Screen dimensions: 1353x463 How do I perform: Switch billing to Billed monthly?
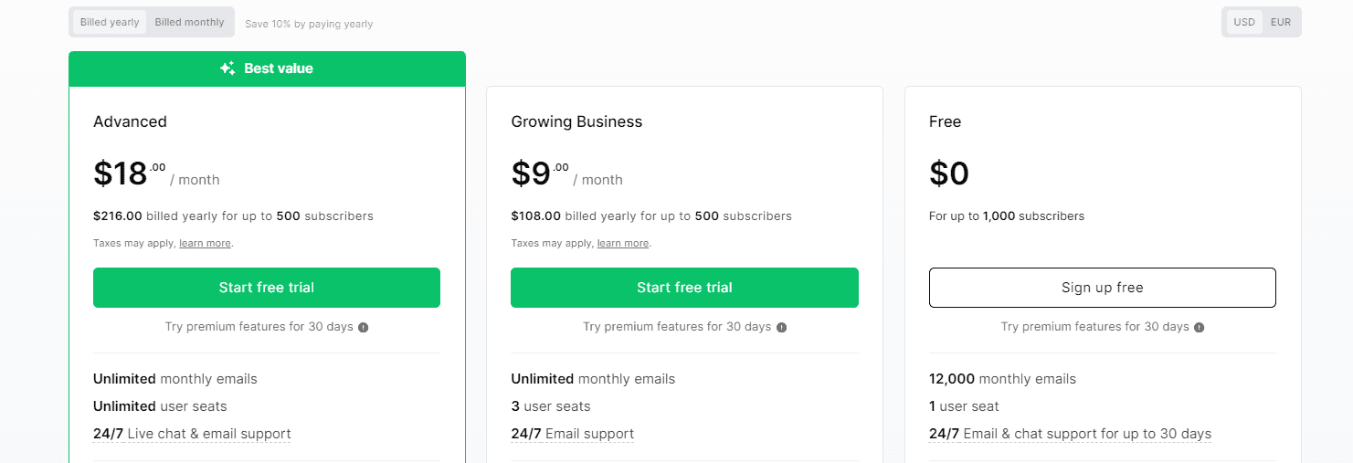click(189, 22)
